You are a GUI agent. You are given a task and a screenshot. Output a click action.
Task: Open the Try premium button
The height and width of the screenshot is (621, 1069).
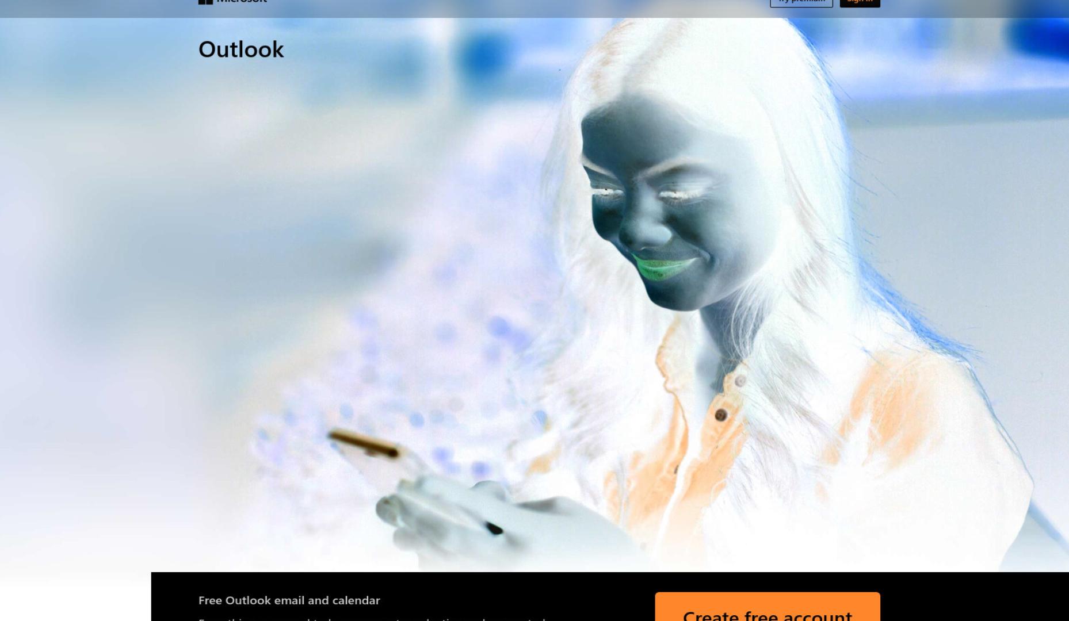point(801,3)
